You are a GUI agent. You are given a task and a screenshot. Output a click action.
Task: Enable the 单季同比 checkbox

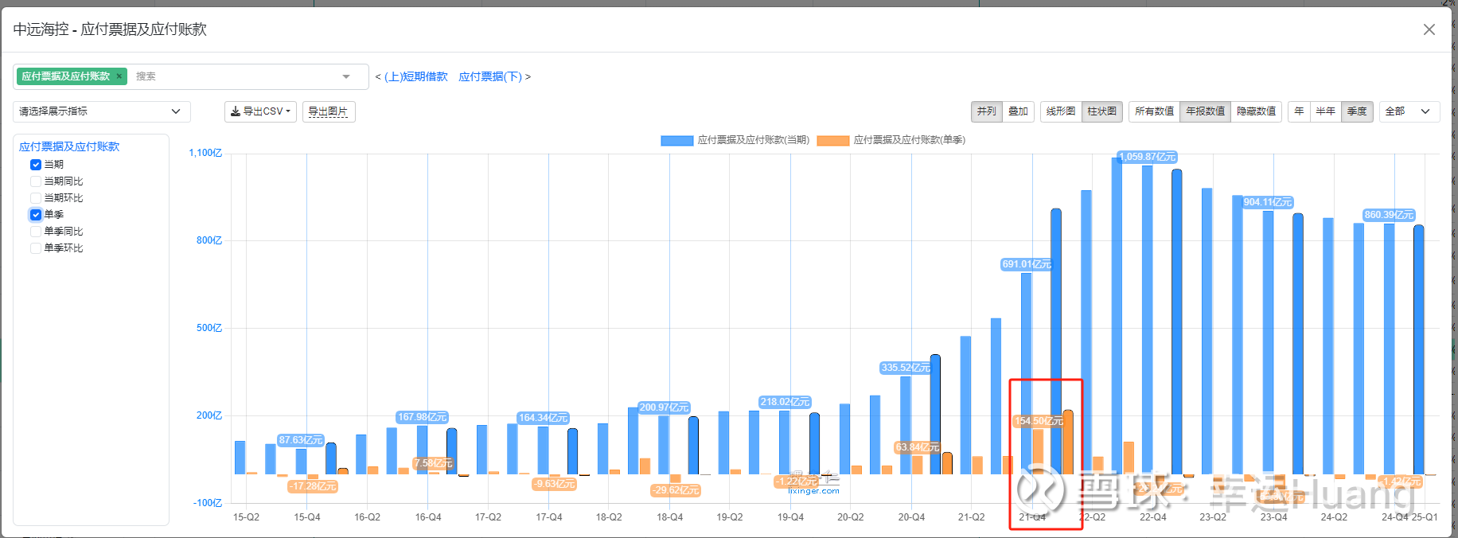tap(36, 232)
